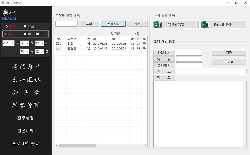250x155 pixels.
Task: Check the box for customer 김철수
Action: click(x=57, y=44)
